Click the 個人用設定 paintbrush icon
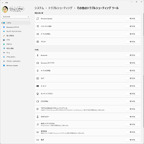 pos(4,36)
